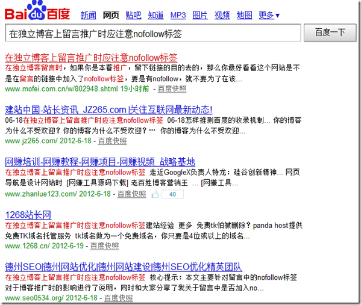The image size is (361, 305).
Task: Click the www.1268.cn/ 2012-6-19 URL text
Action: pos(44,245)
